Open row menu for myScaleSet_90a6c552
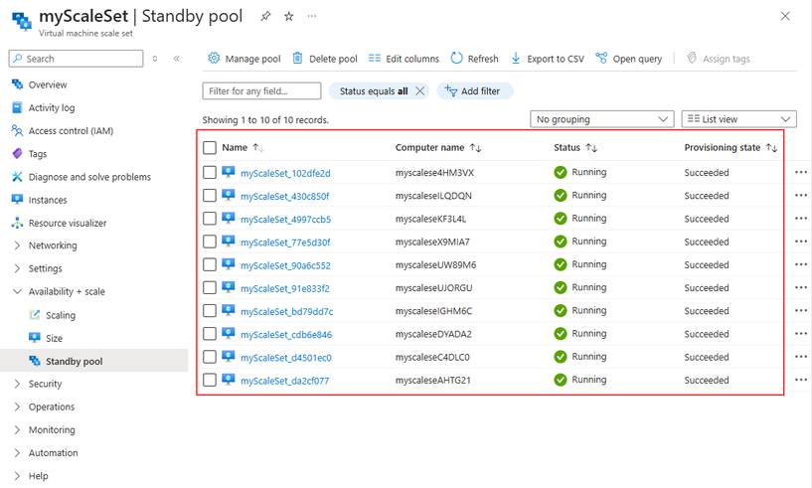812x488 pixels. click(x=801, y=264)
